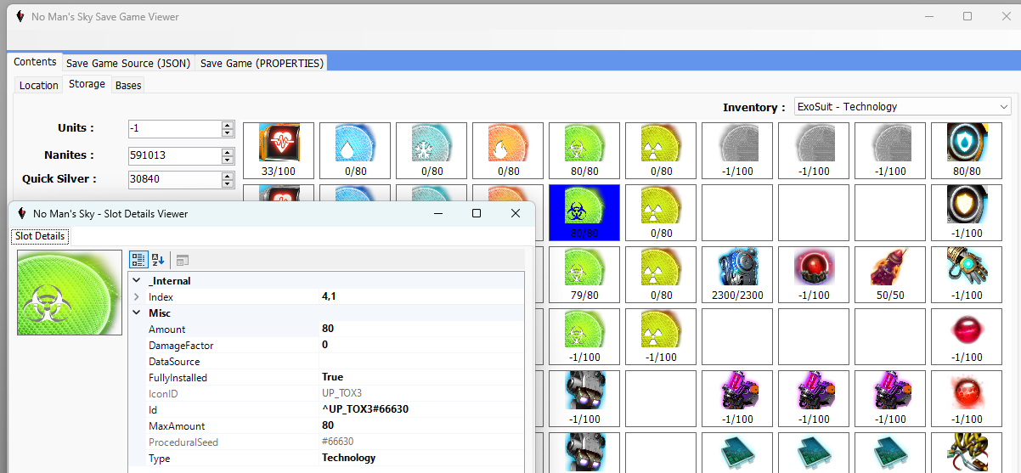This screenshot has height=473, width=1021.
Task: Maximize the Save Game Viewer main window
Action: [967, 16]
